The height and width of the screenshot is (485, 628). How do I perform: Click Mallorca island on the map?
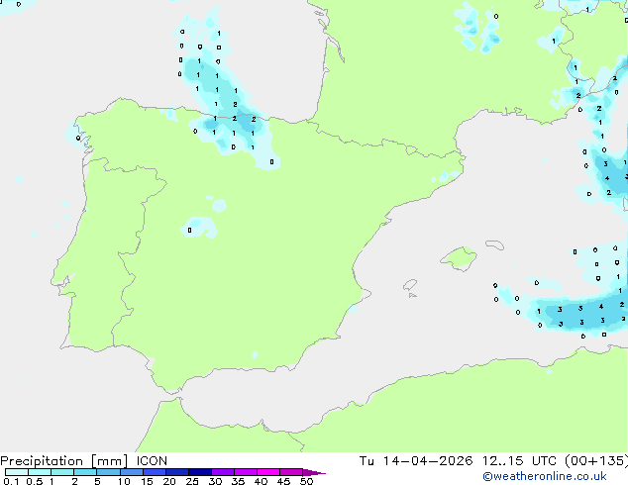point(460,259)
